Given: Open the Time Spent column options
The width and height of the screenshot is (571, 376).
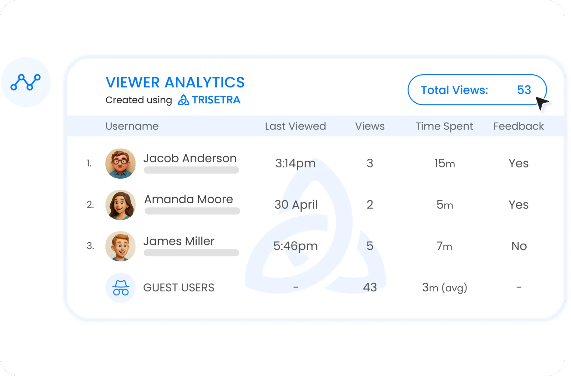Looking at the screenshot, I should [444, 126].
